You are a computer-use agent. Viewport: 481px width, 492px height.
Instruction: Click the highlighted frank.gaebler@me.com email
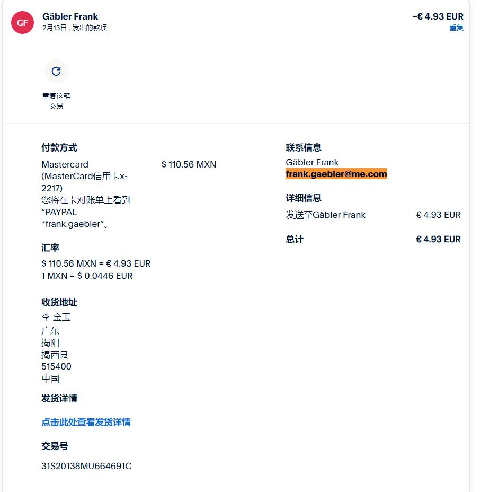click(336, 174)
